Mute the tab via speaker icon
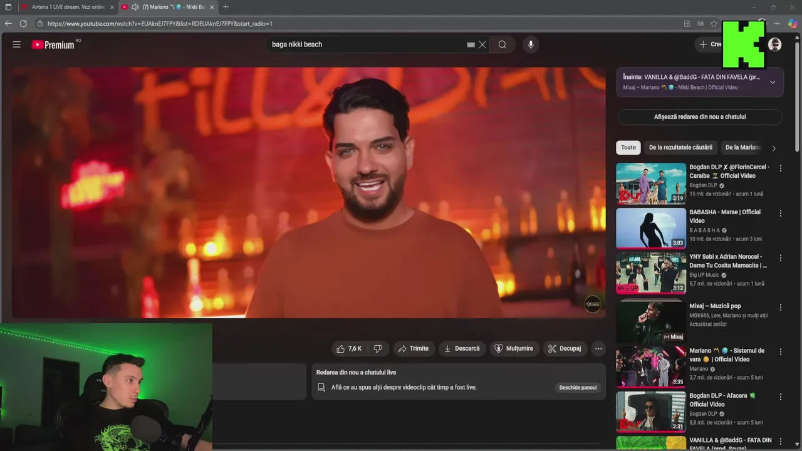This screenshot has width=802, height=451. tap(135, 7)
